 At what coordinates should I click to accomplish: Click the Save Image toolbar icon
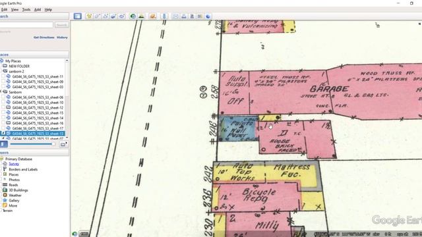coord(192,16)
